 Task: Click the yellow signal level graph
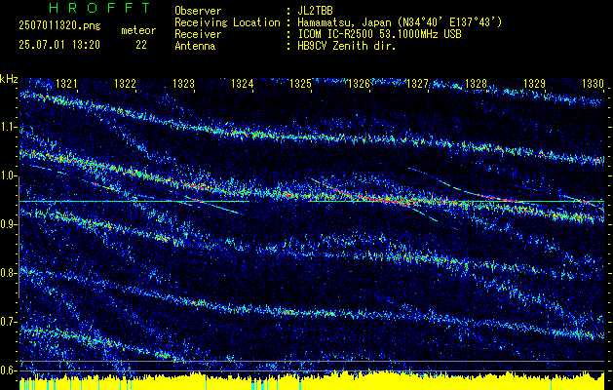click(x=312, y=380)
